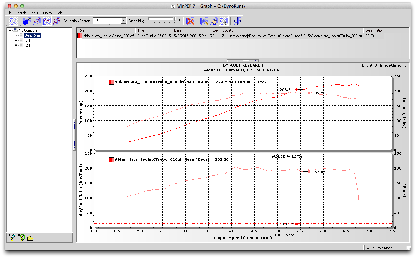Toggle the two-line graph view button
The width and height of the screenshot is (416, 258).
click(x=47, y=21)
